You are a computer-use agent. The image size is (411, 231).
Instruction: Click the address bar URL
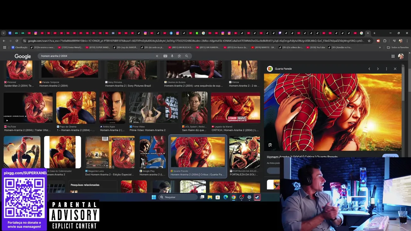(196, 41)
